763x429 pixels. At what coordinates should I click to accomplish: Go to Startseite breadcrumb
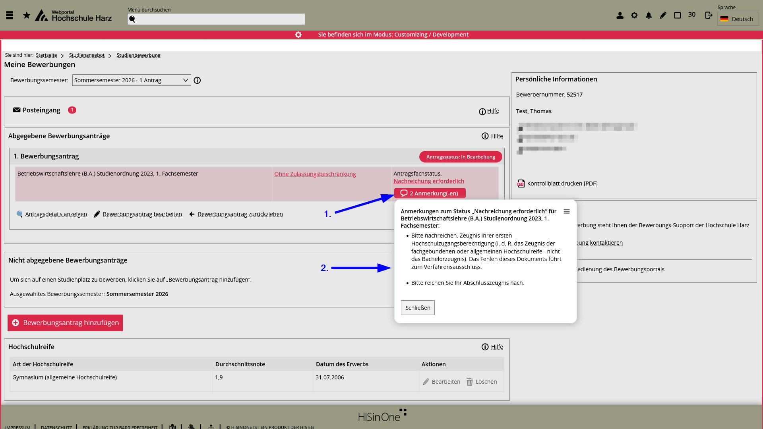[46, 55]
